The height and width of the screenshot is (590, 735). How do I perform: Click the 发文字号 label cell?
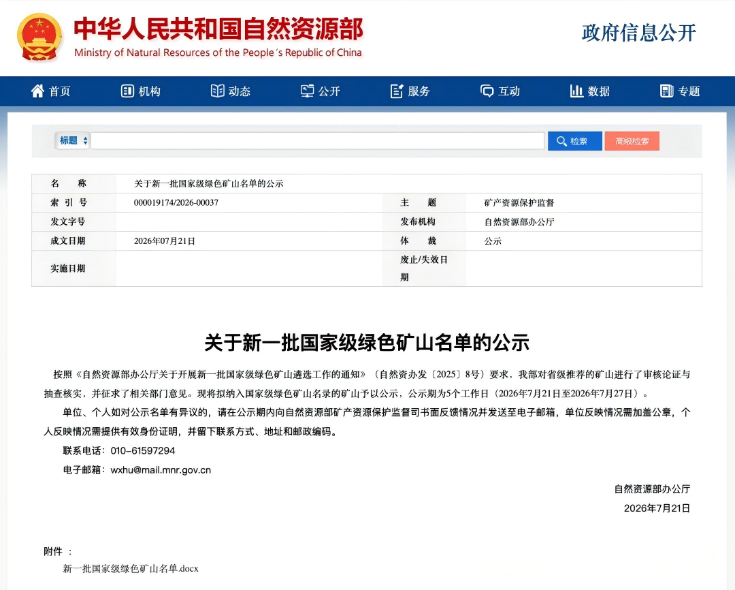click(73, 221)
